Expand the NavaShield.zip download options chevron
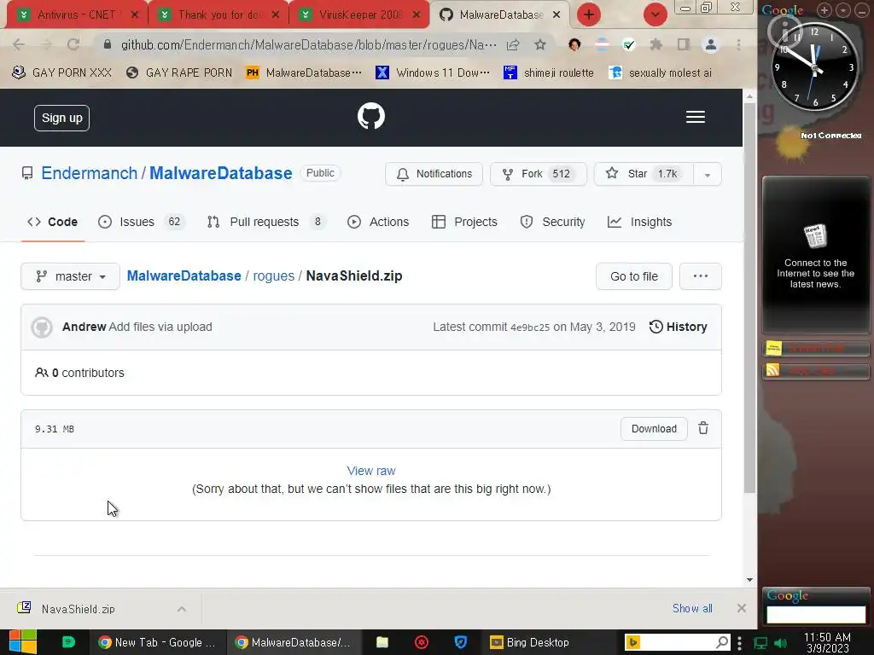Viewport: 874px width, 655px height. [x=182, y=609]
